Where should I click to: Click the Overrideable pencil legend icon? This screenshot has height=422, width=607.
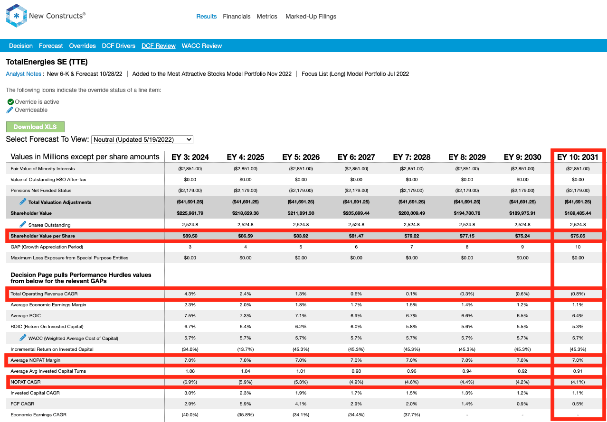(10, 110)
